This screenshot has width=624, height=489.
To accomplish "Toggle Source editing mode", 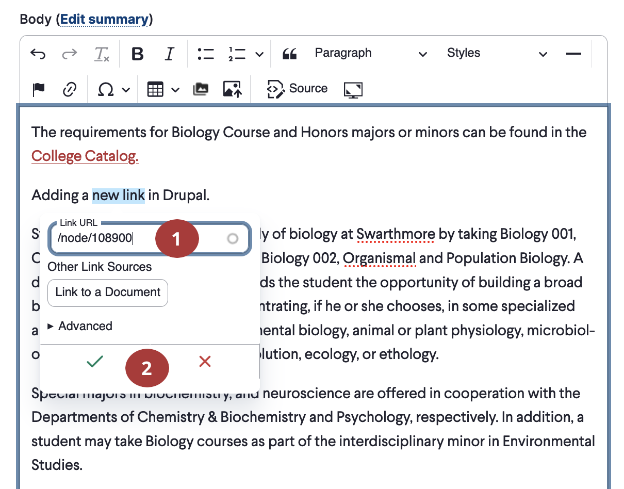I will (x=297, y=89).
